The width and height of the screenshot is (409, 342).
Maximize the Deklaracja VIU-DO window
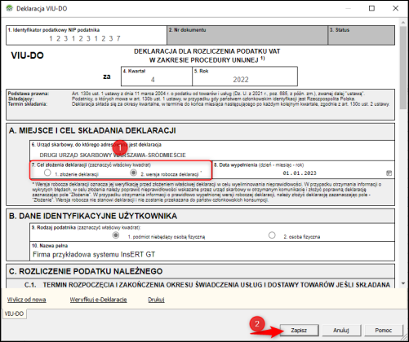pyautogui.click(x=371, y=8)
